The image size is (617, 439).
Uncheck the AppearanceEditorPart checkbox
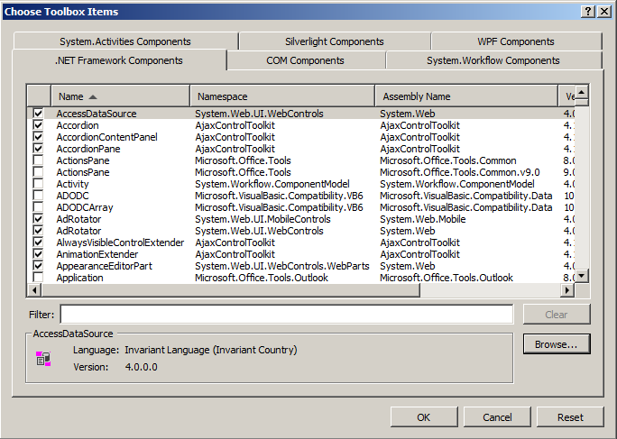(x=38, y=266)
